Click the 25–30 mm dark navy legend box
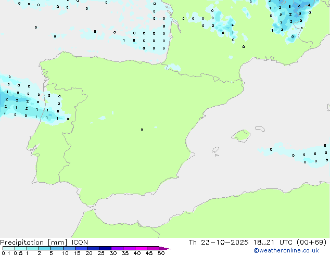330x255 pixels. (105, 248)
